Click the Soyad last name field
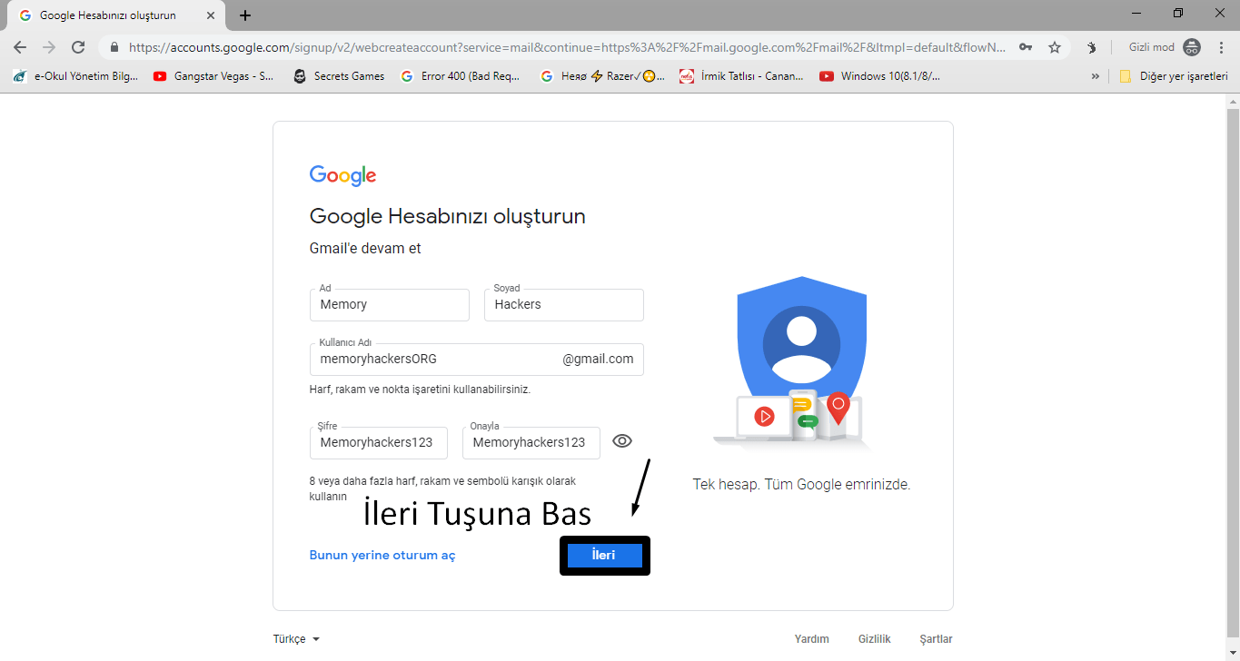1240x661 pixels. click(x=563, y=304)
